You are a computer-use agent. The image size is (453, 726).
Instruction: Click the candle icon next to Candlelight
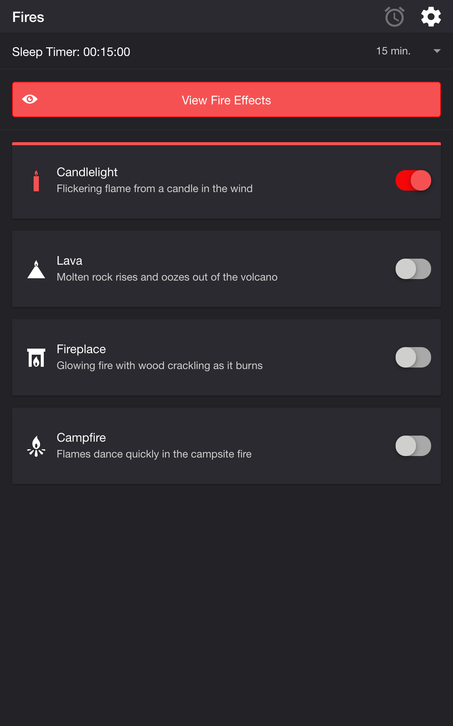click(36, 181)
